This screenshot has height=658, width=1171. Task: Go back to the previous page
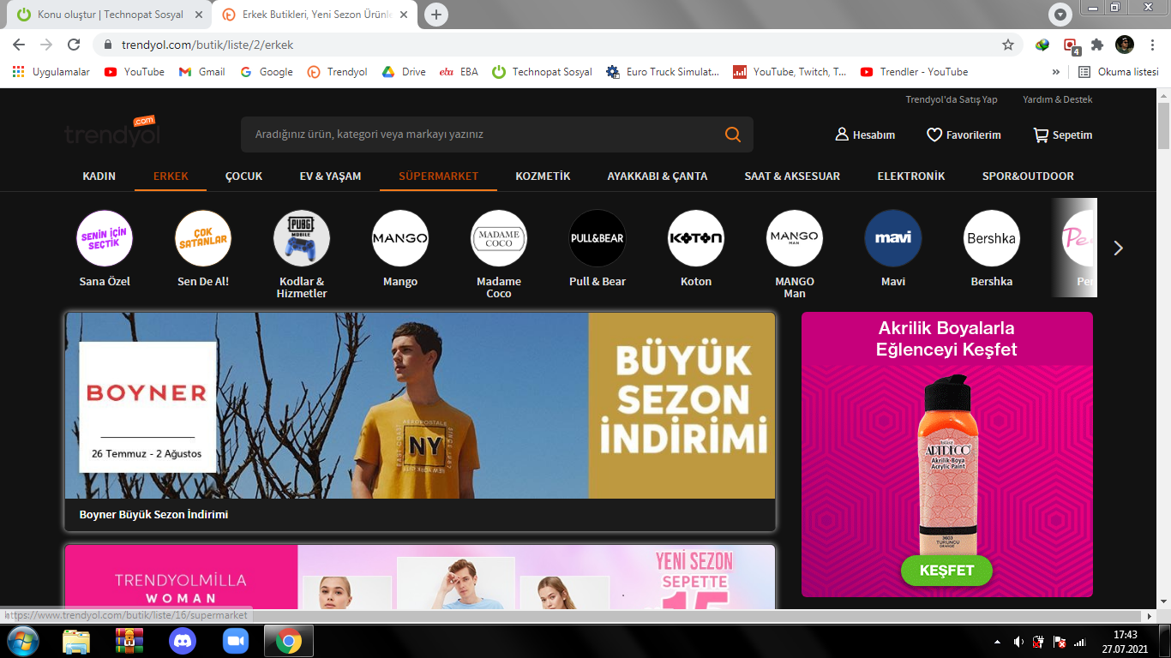pyautogui.click(x=19, y=45)
